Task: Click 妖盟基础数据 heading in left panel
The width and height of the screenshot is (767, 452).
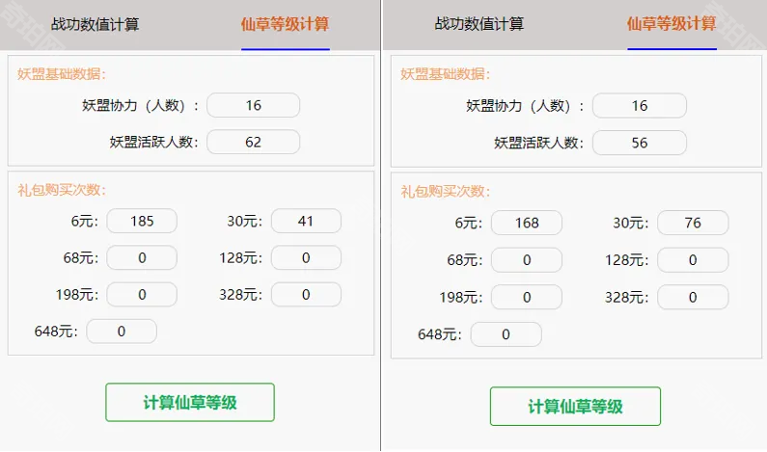Action: (62, 74)
